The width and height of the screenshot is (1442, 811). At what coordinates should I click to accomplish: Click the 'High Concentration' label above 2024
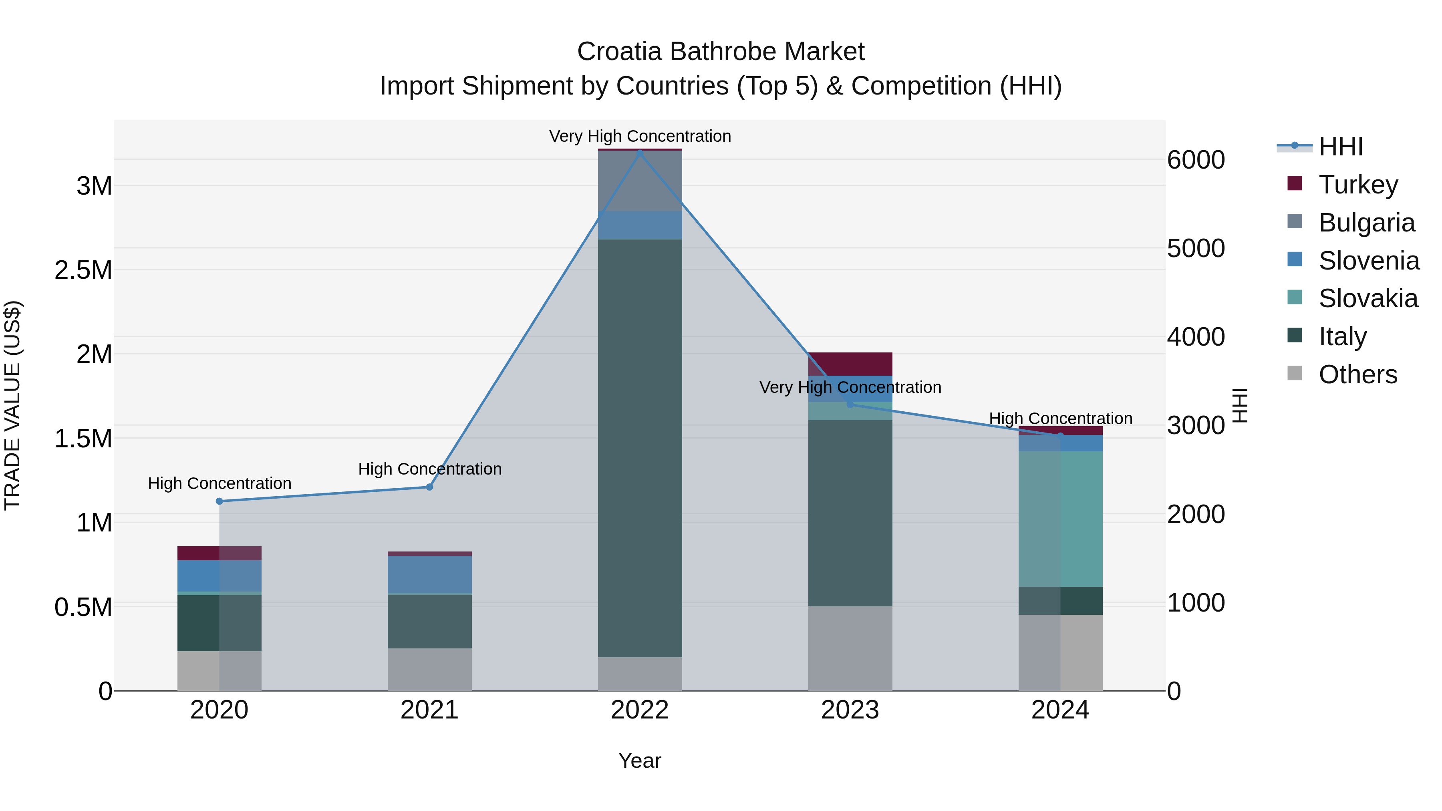click(x=1060, y=419)
